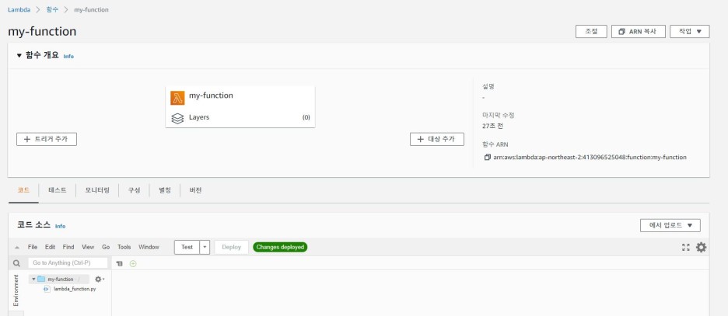Open the Find menu in editor

(68, 247)
